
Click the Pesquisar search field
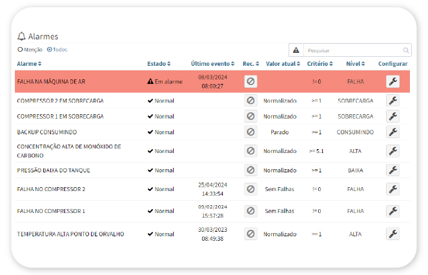(352, 50)
